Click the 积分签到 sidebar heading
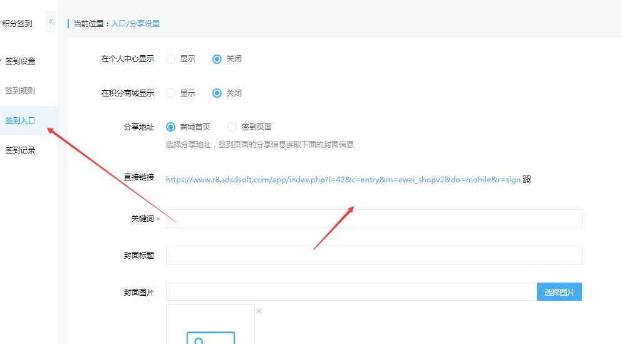The height and width of the screenshot is (344, 622). (17, 23)
